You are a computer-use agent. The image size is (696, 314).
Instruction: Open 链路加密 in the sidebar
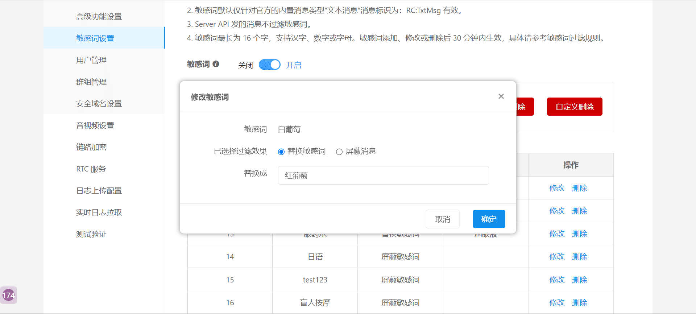click(x=91, y=147)
